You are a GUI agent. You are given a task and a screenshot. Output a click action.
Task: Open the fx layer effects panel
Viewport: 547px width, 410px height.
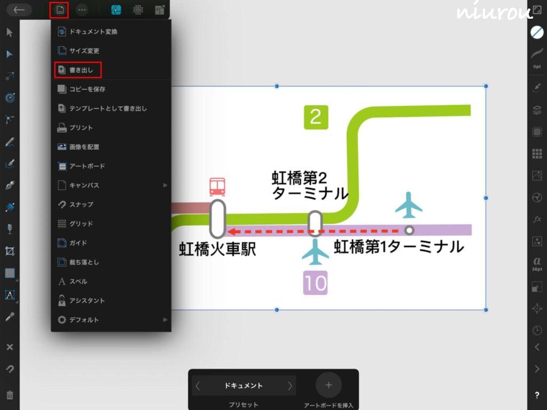pyautogui.click(x=537, y=219)
